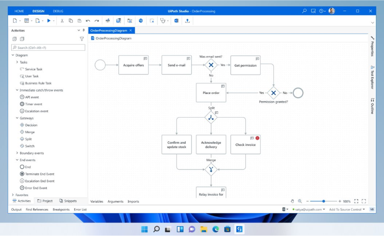Screen dimensions: 384x236
Task: Toggle the pan mode hand tool
Action: (292, 201)
